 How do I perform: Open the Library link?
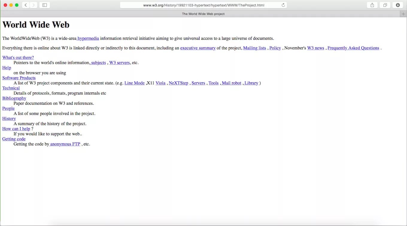pos(251,83)
